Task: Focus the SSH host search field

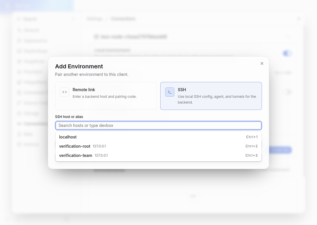Action: (x=158, y=125)
